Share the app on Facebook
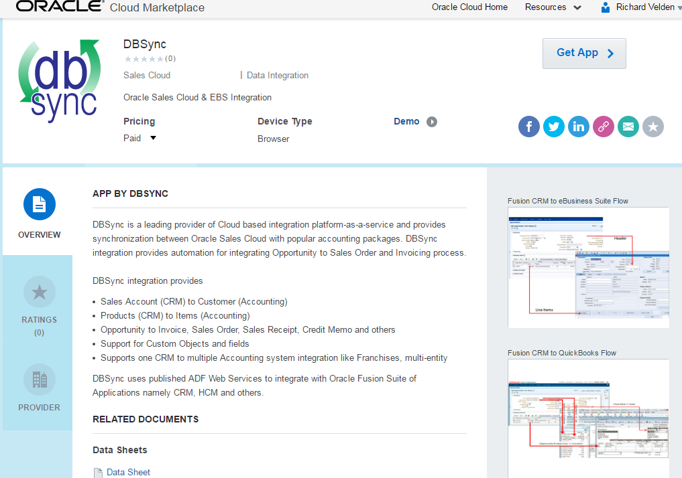Screen dimensions: 682x478 (x=528, y=127)
